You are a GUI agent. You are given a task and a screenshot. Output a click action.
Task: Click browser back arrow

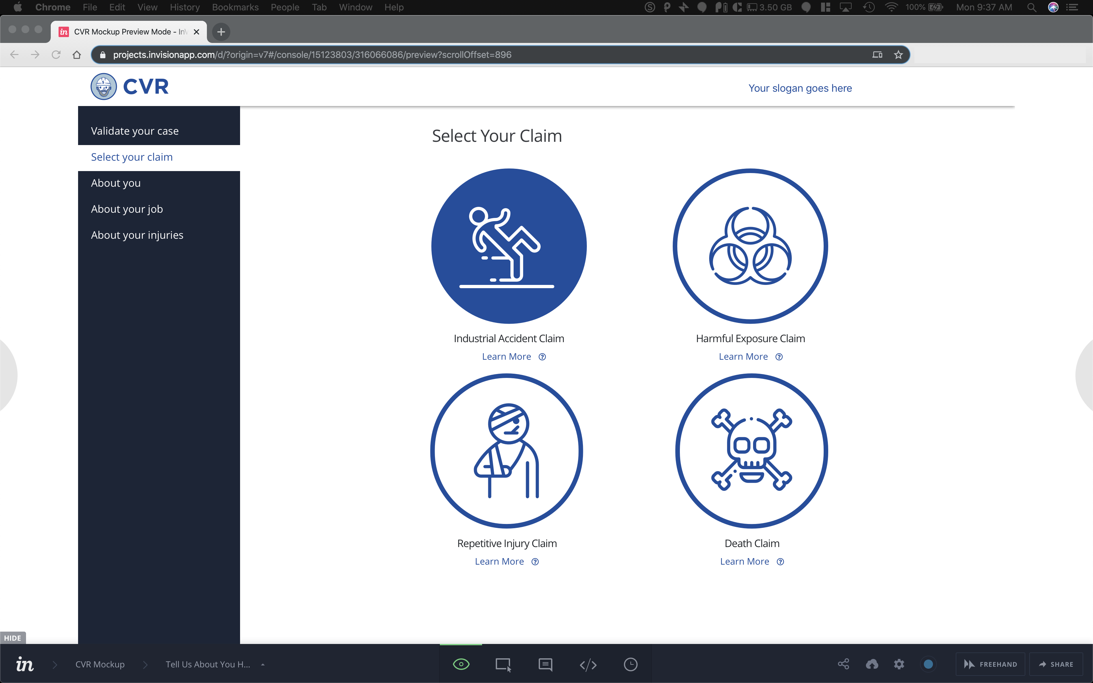tap(14, 55)
